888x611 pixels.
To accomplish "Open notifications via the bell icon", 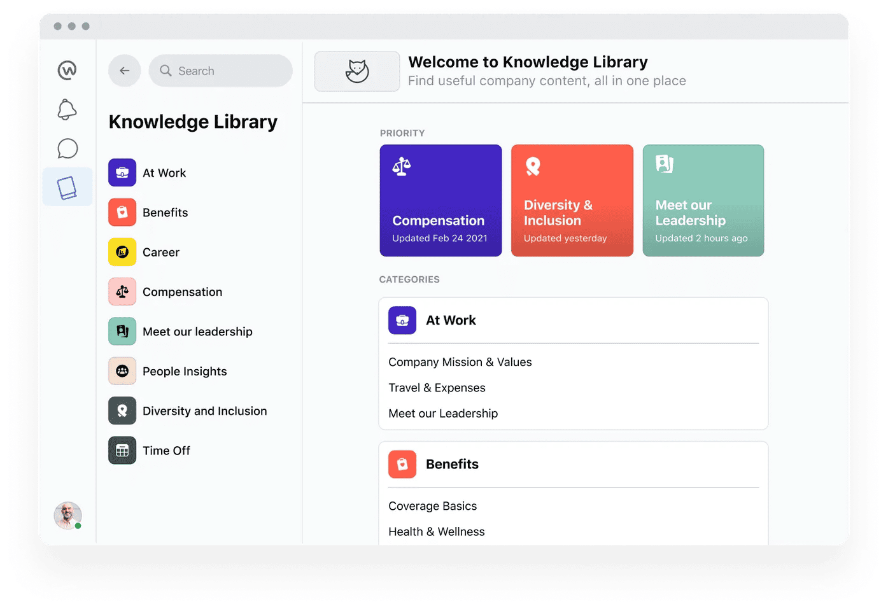I will click(67, 109).
